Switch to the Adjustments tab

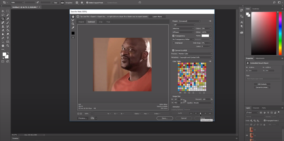[x=260, y=58]
